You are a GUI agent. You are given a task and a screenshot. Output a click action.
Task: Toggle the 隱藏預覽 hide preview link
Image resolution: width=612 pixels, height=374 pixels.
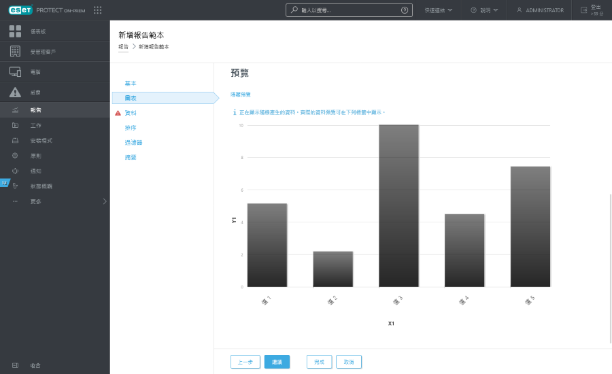pos(241,94)
